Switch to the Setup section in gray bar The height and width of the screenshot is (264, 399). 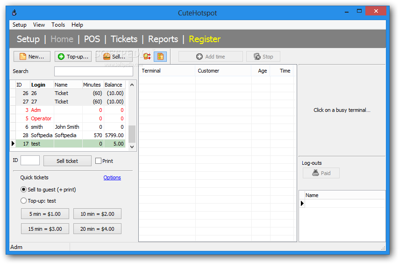(28, 39)
